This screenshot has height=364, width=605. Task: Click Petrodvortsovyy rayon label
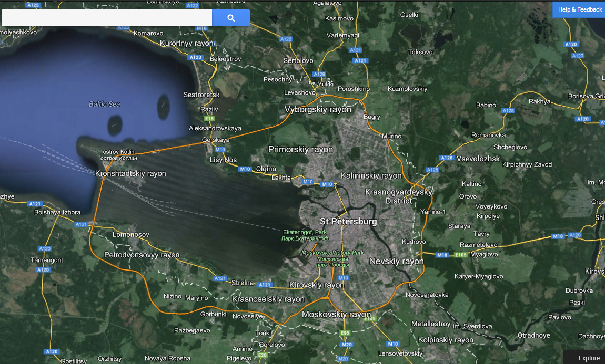click(142, 255)
